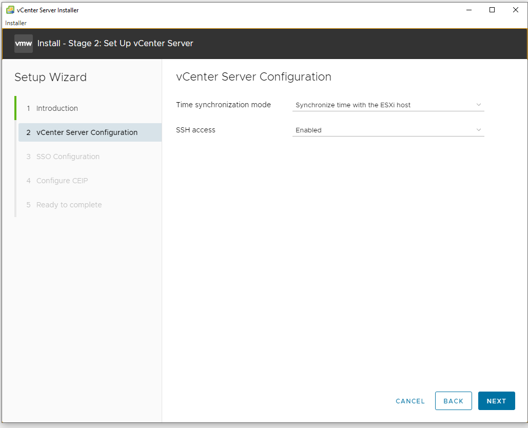This screenshot has width=528, height=428.
Task: Select step 2 vCenter Server Configuration
Action: click(x=90, y=132)
